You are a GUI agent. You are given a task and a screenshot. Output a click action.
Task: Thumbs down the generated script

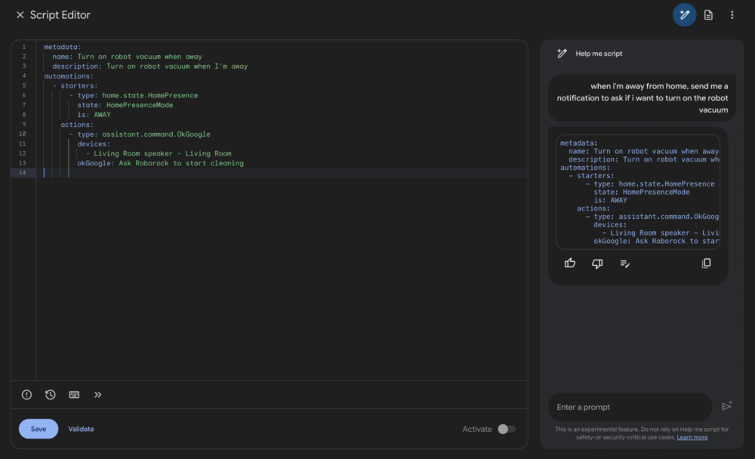597,263
